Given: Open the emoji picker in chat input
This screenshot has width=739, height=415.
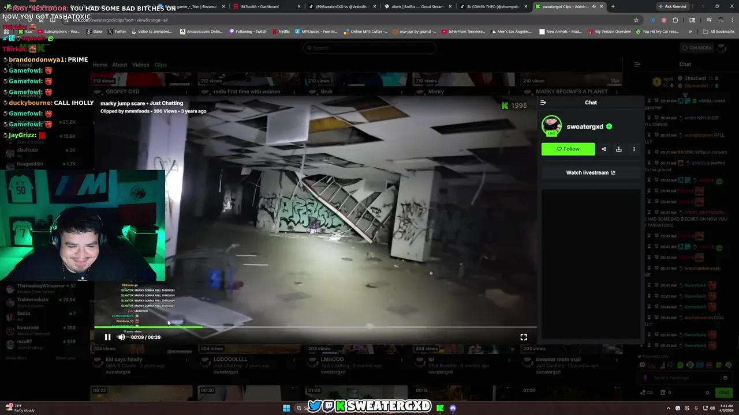Looking at the screenshot, I should coord(725,378).
